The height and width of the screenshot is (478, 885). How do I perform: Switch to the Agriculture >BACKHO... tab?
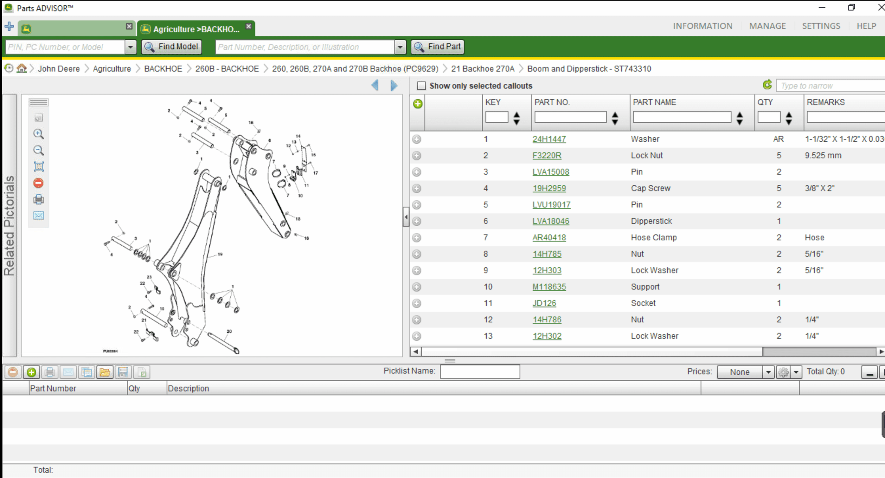coord(196,29)
